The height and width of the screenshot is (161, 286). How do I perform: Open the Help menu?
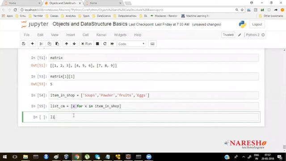138,35
